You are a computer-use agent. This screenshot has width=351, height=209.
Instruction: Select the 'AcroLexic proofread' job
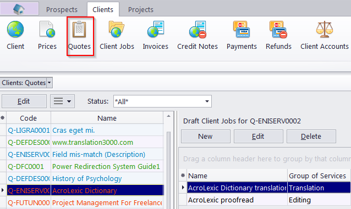pyautogui.click(x=237, y=200)
